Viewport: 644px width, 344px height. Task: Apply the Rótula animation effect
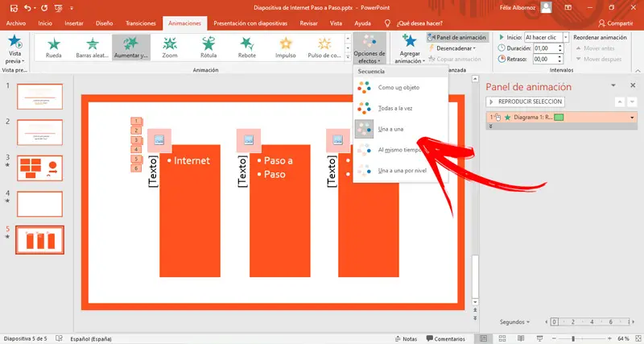click(208, 48)
